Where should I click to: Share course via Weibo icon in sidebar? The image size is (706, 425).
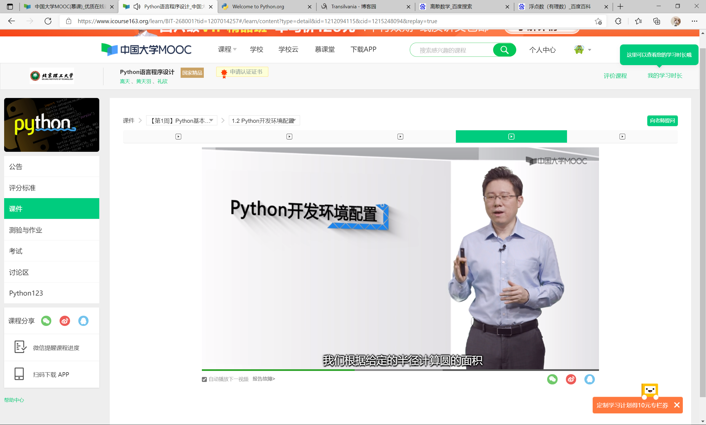tap(65, 321)
